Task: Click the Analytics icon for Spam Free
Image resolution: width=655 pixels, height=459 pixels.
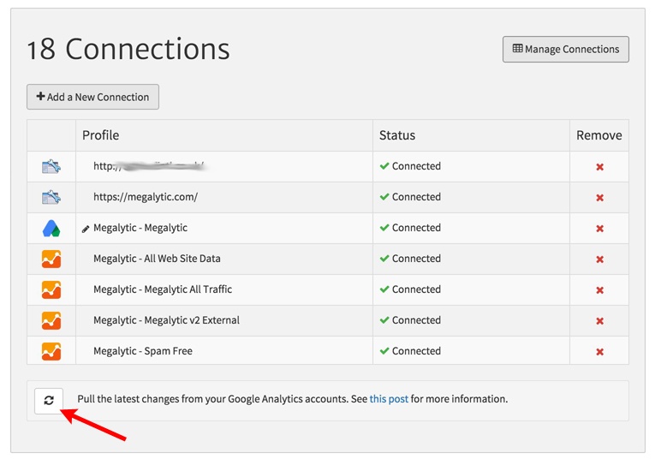Action: pyautogui.click(x=51, y=351)
